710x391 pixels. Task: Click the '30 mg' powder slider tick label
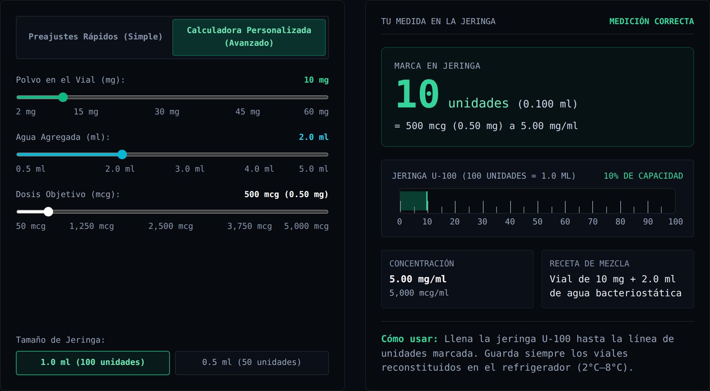click(x=167, y=112)
